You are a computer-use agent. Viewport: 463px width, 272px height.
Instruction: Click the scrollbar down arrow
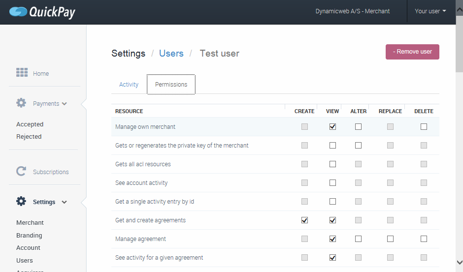coord(459,263)
